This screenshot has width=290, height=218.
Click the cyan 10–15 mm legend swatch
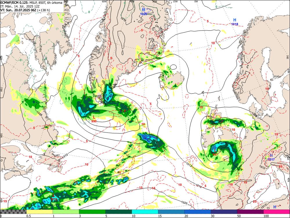[145, 212]
